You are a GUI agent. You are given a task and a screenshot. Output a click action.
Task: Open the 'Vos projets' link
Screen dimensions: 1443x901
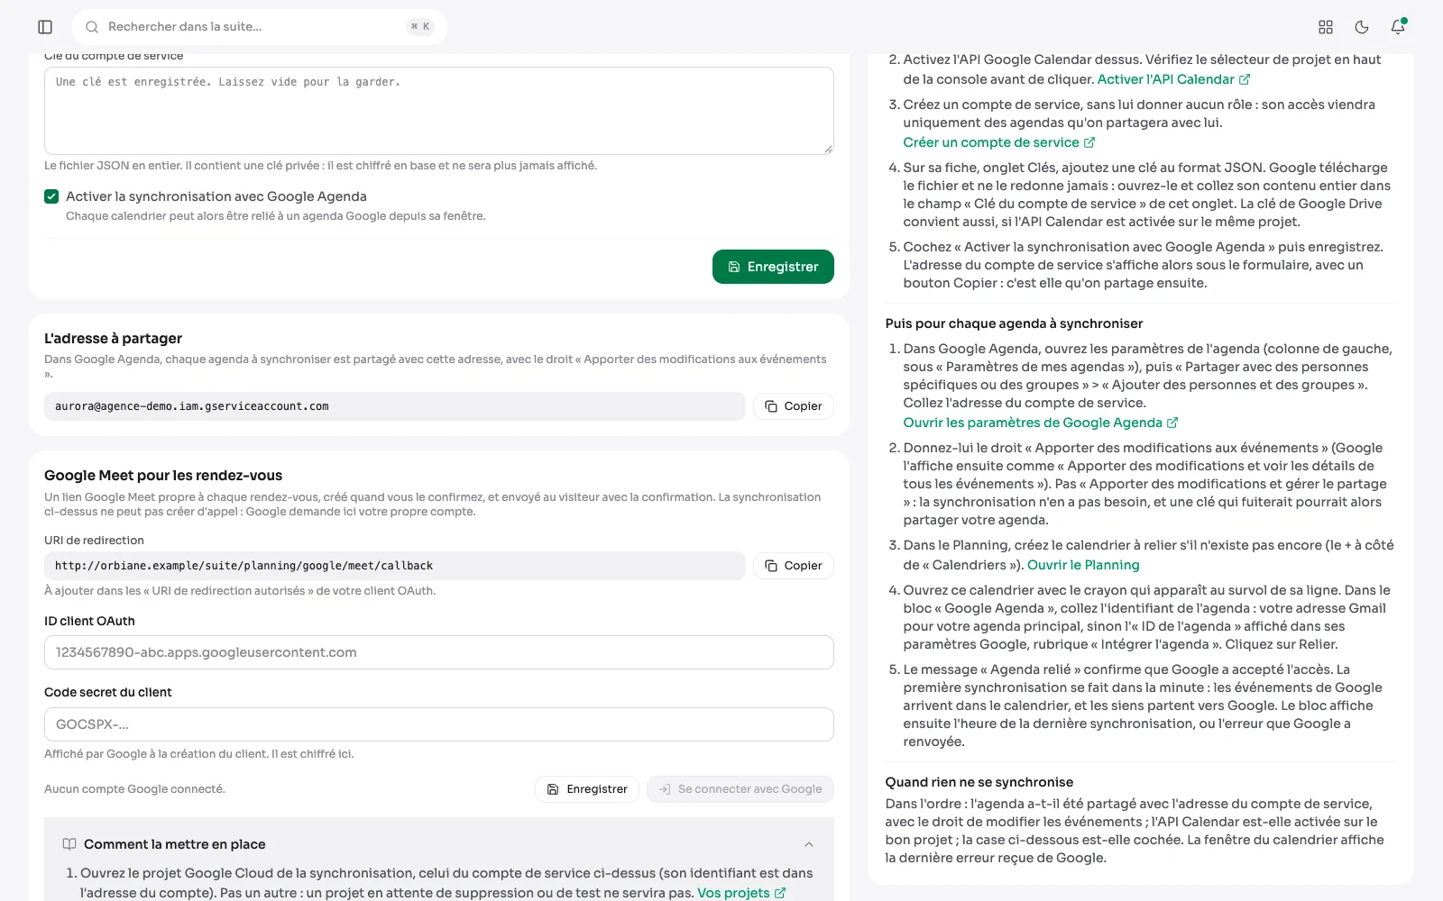[741, 893]
